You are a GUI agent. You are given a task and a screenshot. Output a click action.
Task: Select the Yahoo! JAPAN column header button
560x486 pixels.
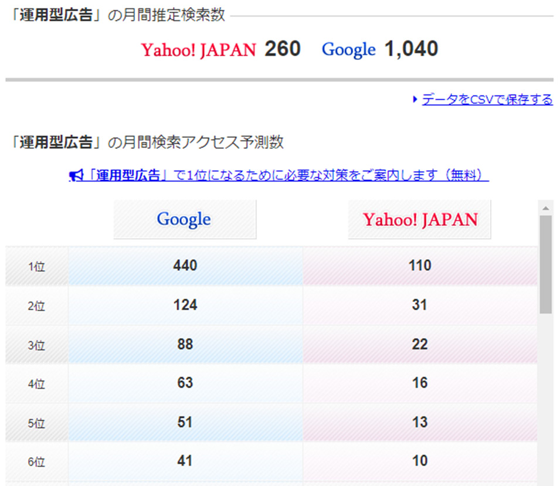tap(419, 219)
